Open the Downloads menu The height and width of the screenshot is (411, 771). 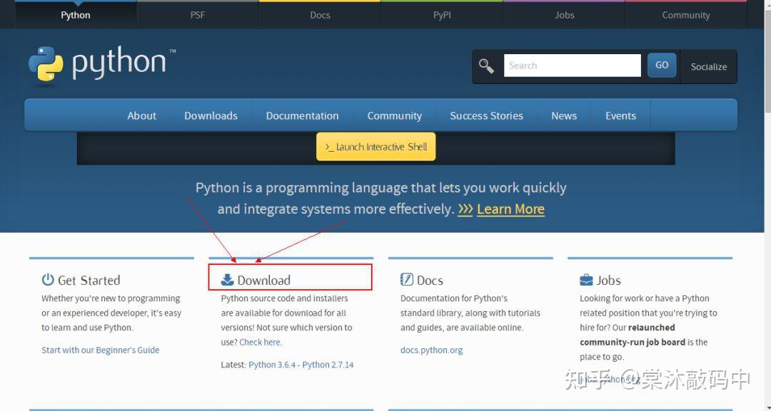(x=211, y=115)
